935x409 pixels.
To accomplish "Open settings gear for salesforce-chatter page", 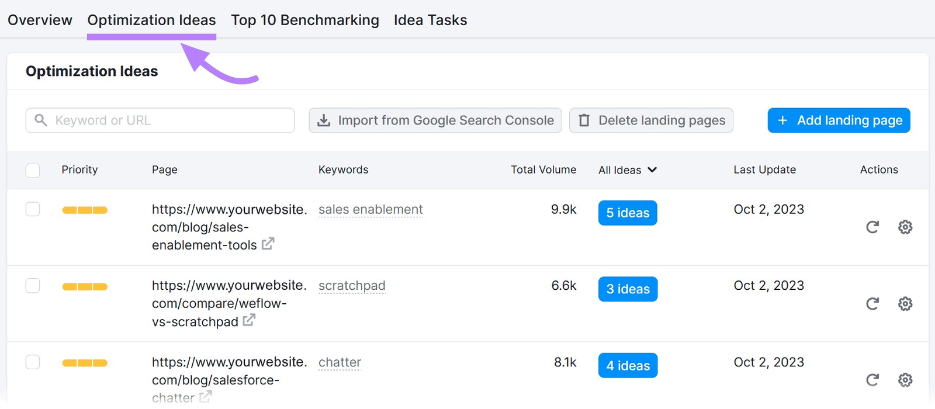I will coord(905,380).
